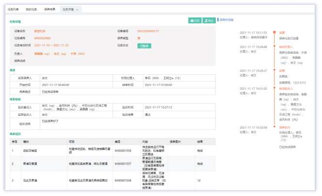Click the 数控机床 device name

pos(39,31)
